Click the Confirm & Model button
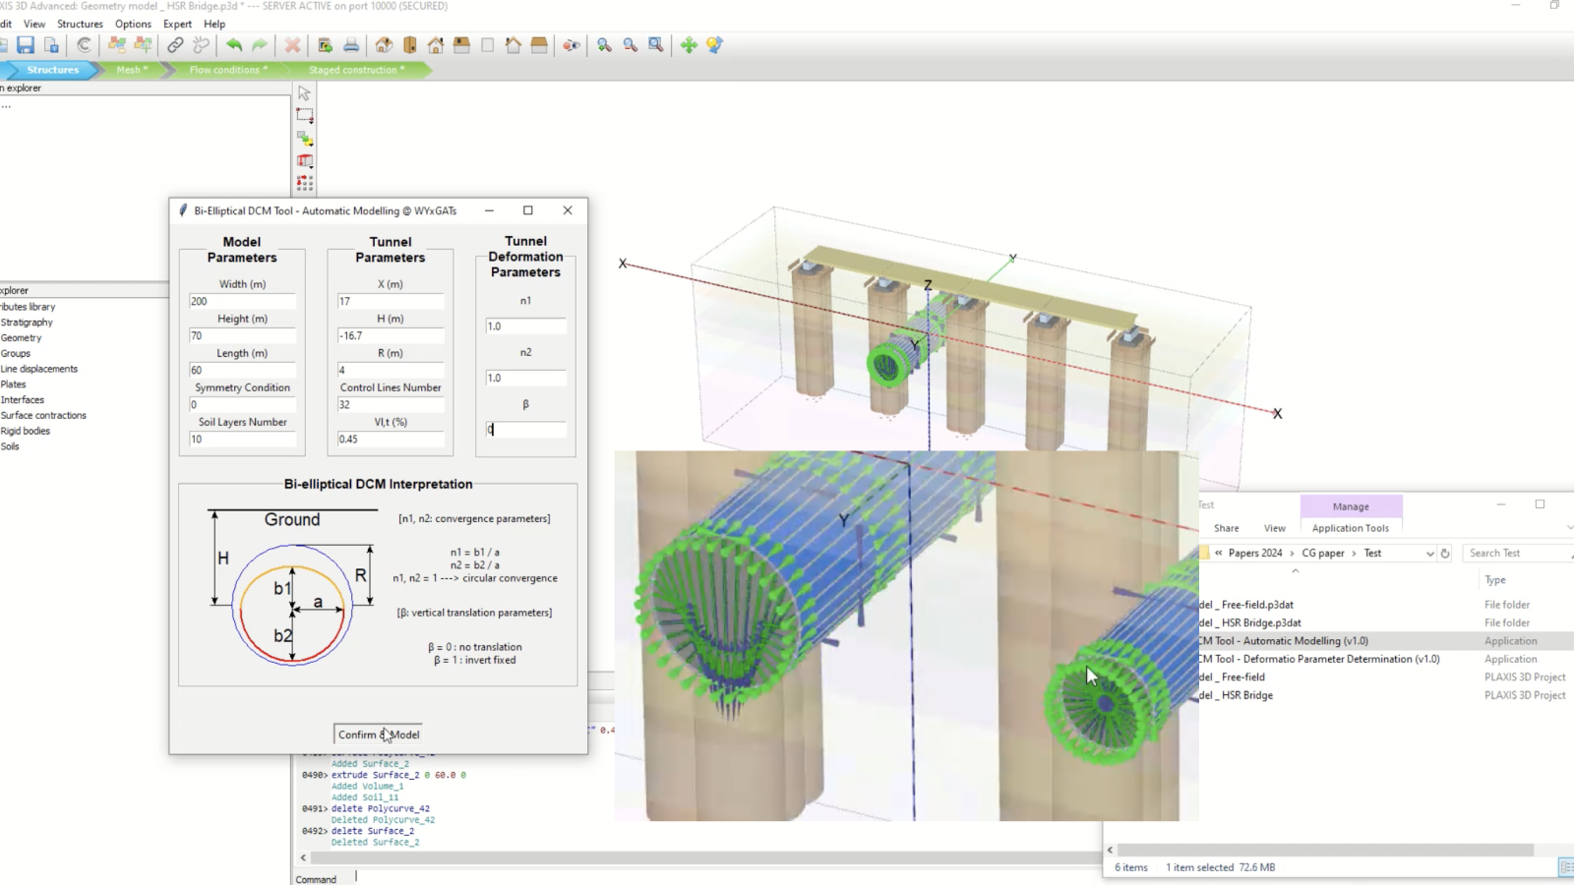 tap(379, 735)
